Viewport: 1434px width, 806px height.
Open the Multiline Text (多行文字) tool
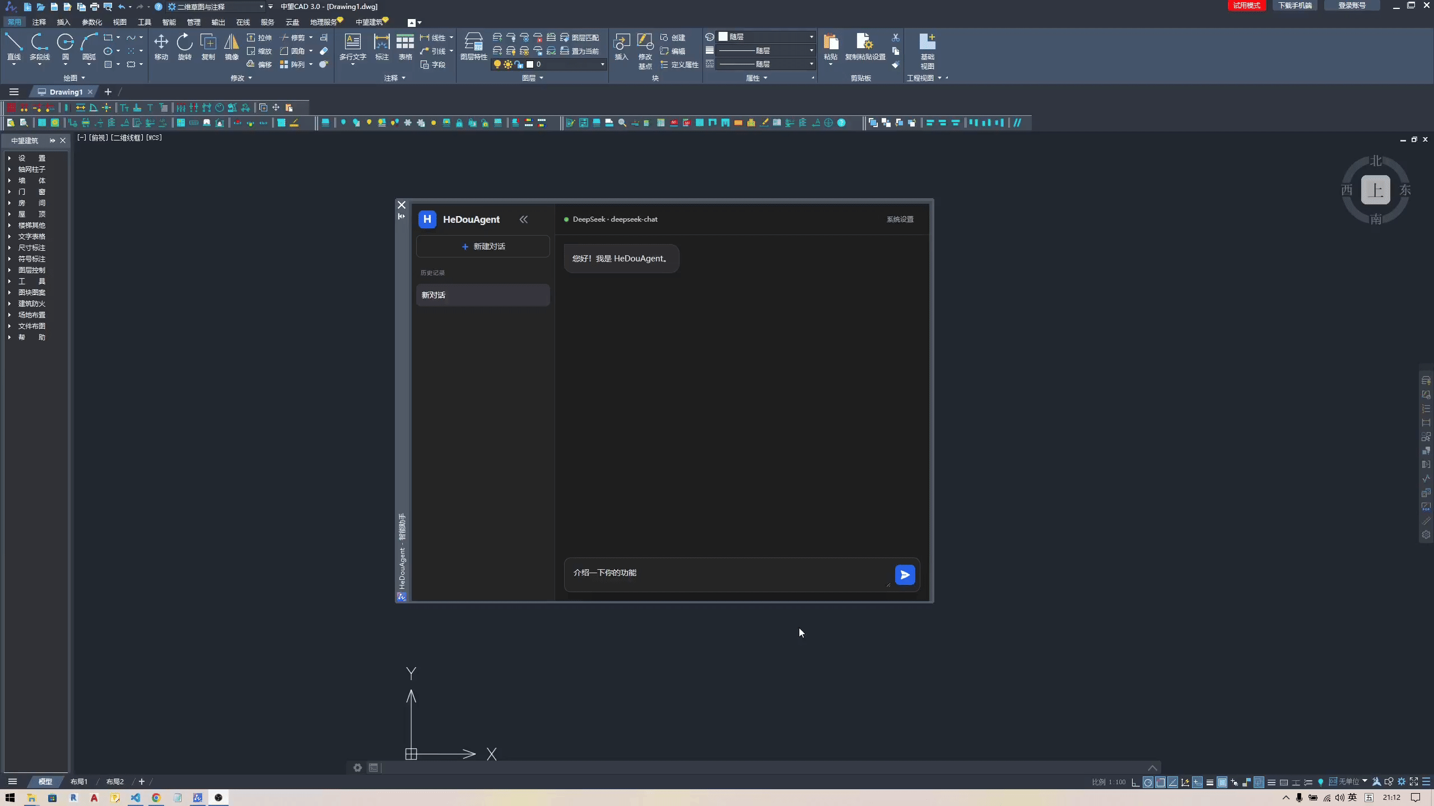(x=353, y=47)
